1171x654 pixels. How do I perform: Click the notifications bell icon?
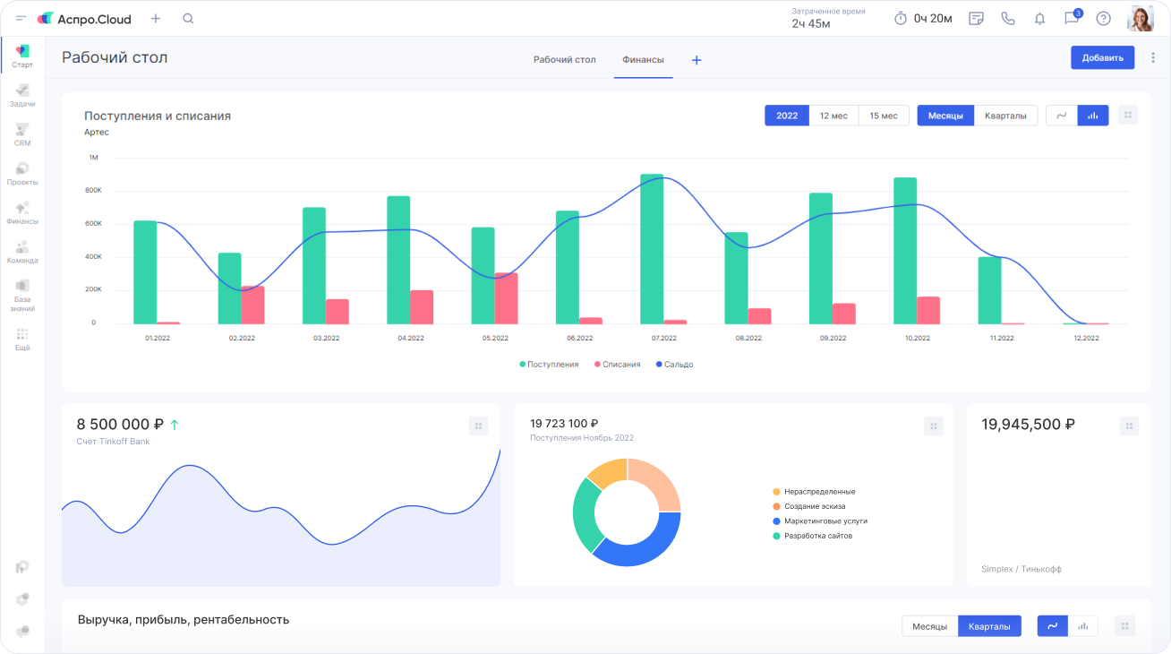[x=1039, y=19]
